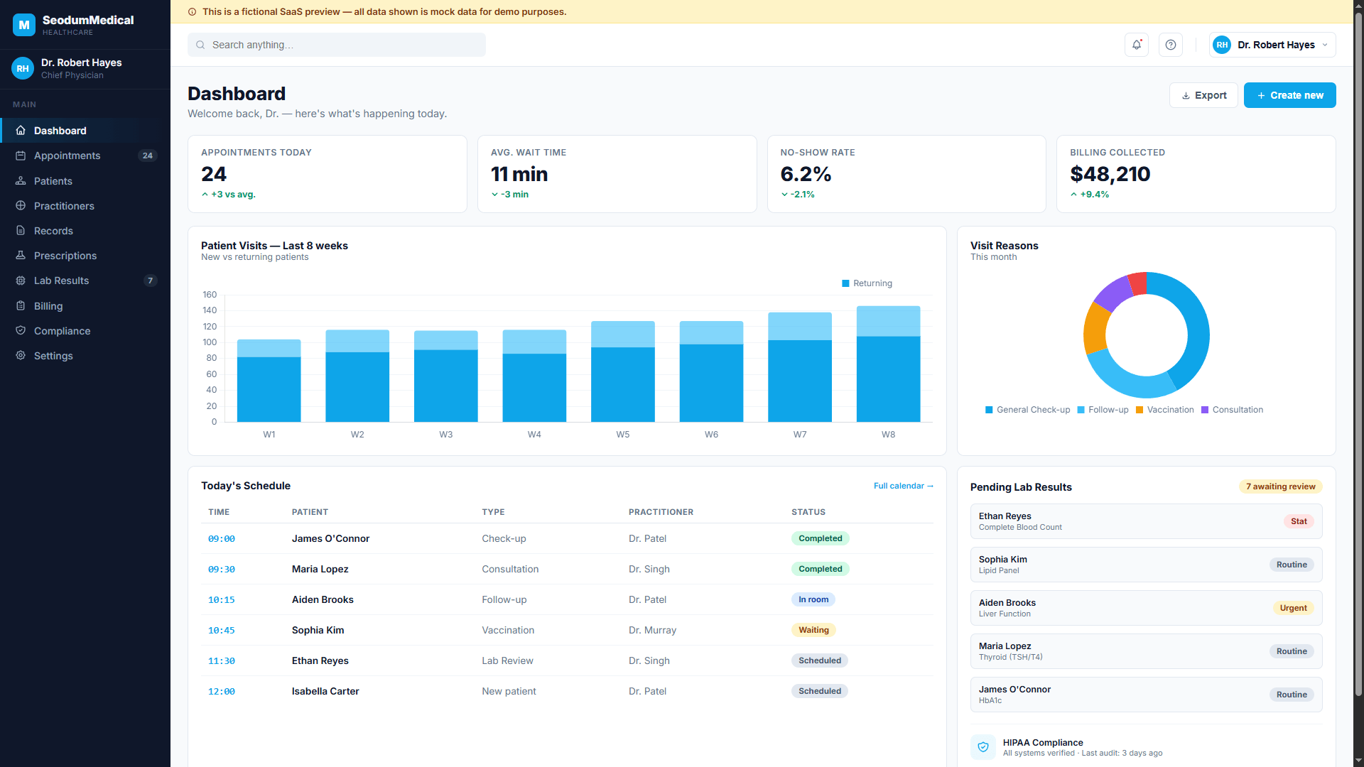
Task: Open Sophia Kim Lipid Panel result
Action: click(1146, 565)
